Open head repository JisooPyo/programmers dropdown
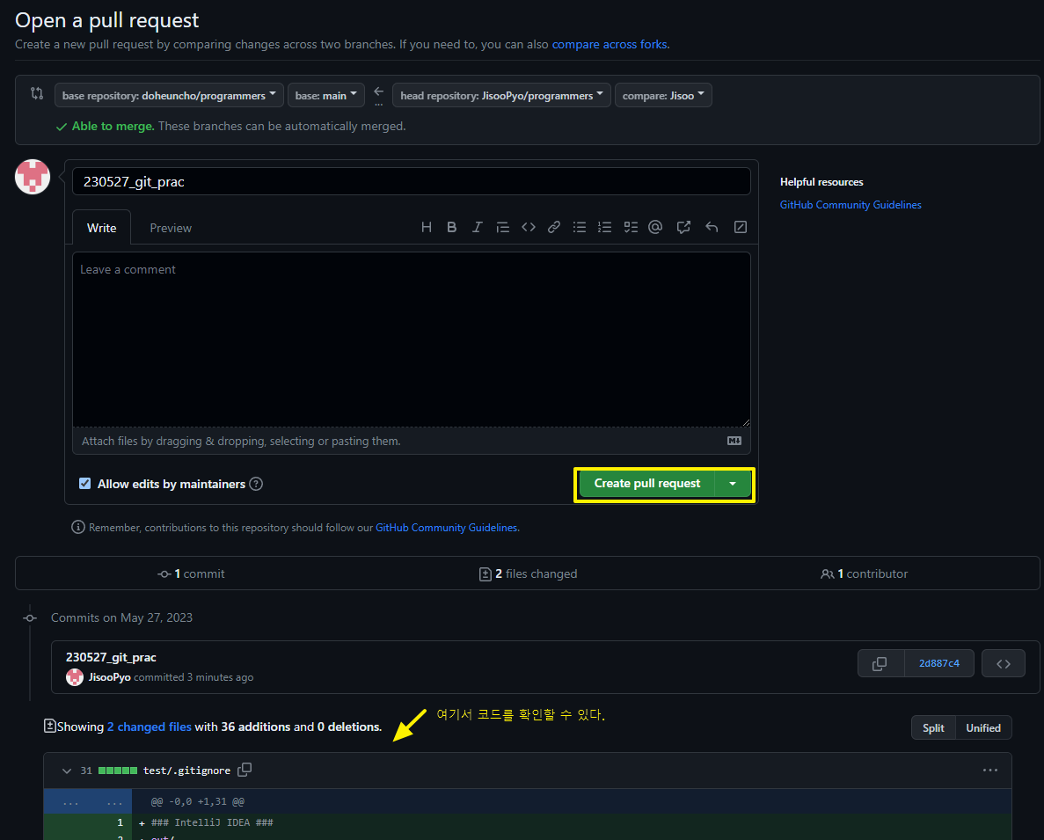1044x840 pixels. click(x=501, y=95)
